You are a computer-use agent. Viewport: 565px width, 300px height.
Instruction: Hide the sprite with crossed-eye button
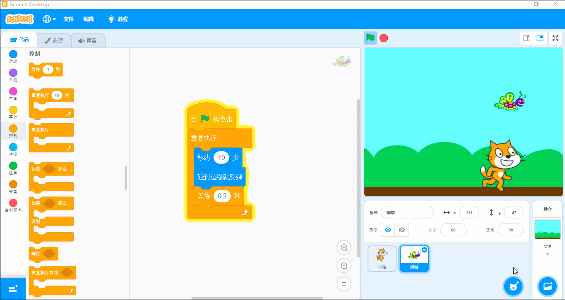402,230
